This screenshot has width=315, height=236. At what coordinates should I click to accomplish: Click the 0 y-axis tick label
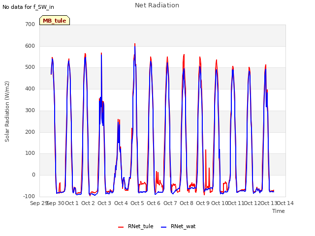coord(33,175)
